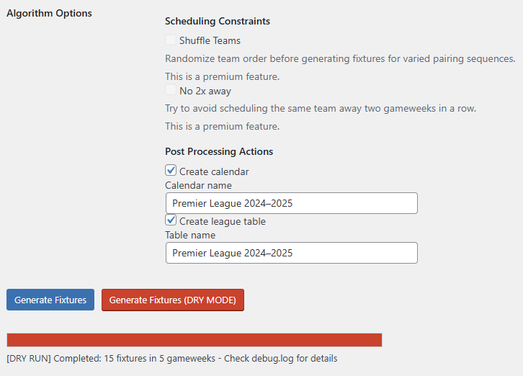Select the Table name field label
The image size is (523, 376).
coord(190,235)
